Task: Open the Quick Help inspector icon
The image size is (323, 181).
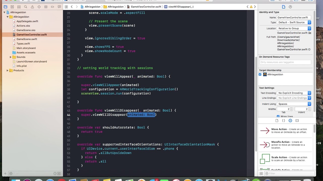Action: (x=290, y=7)
